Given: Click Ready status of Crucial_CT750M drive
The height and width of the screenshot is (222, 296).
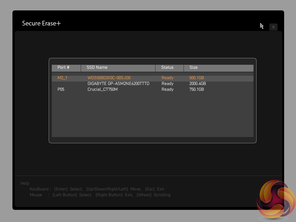Looking at the screenshot, I should 167,90.
